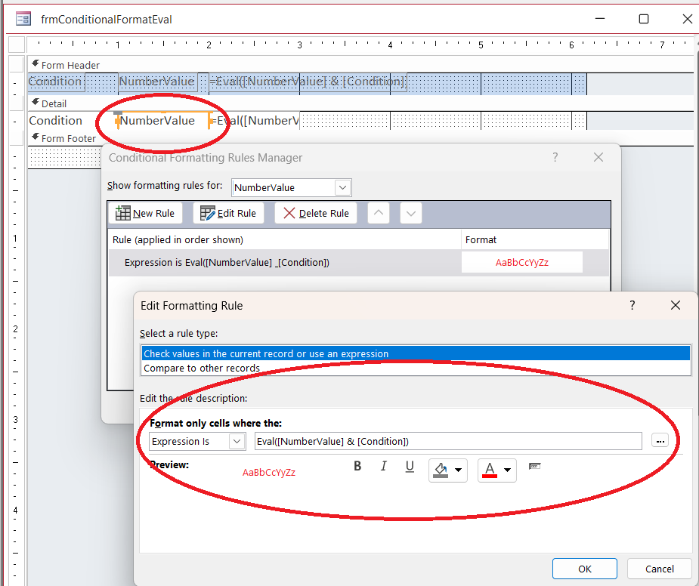
Task: Click the horizontal ruler at the 5 mark
Action: click(481, 45)
